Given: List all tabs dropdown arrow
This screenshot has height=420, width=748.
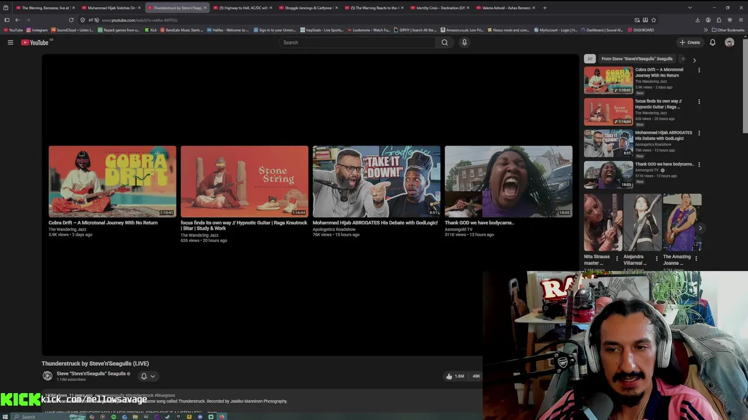Looking at the screenshot, I should pos(690,8).
